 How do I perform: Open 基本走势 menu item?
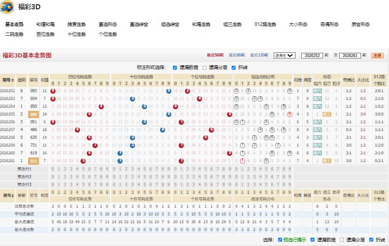(x=14, y=24)
